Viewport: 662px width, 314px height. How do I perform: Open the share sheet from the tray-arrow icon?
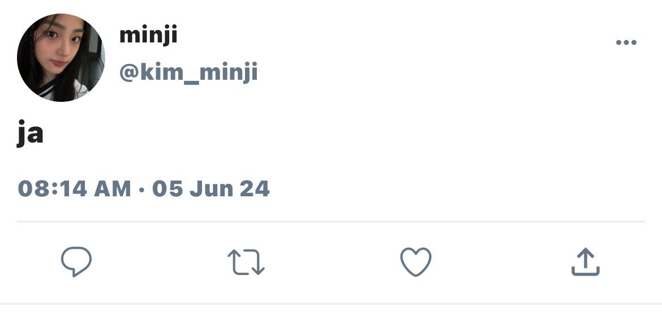point(586,261)
